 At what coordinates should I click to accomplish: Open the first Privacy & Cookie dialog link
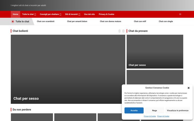coord(150,116)
